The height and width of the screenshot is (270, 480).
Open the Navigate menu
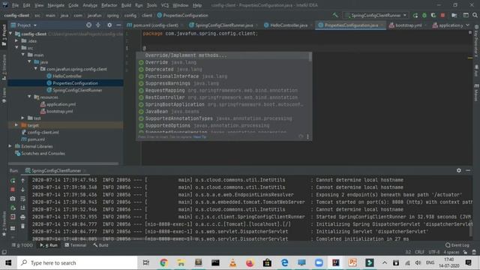[56, 5]
